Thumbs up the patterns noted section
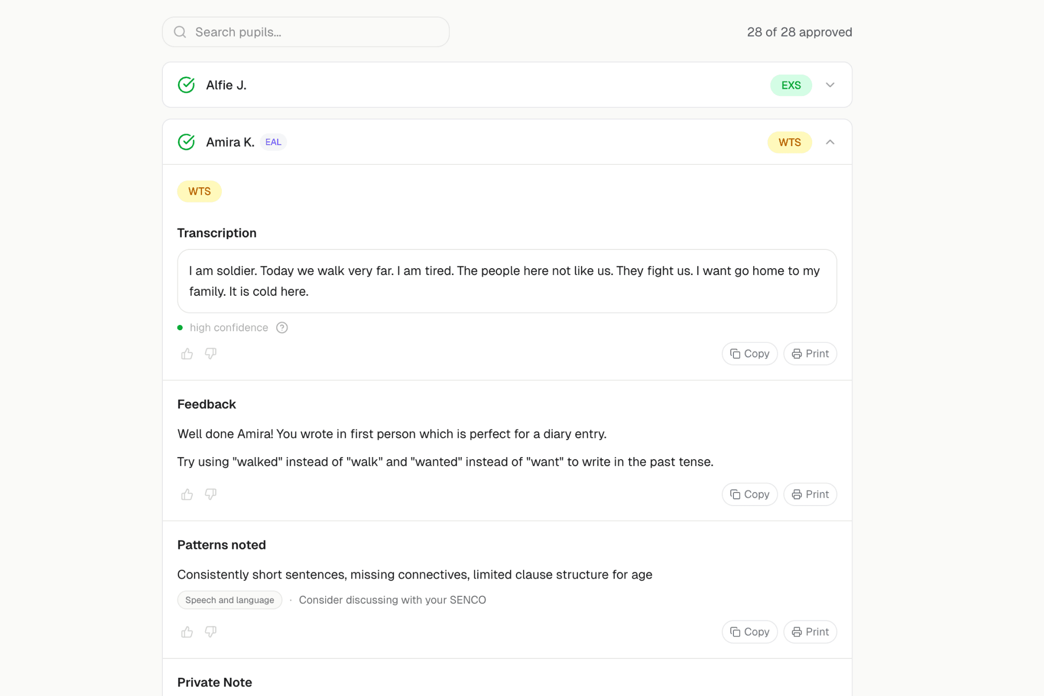 (x=186, y=632)
